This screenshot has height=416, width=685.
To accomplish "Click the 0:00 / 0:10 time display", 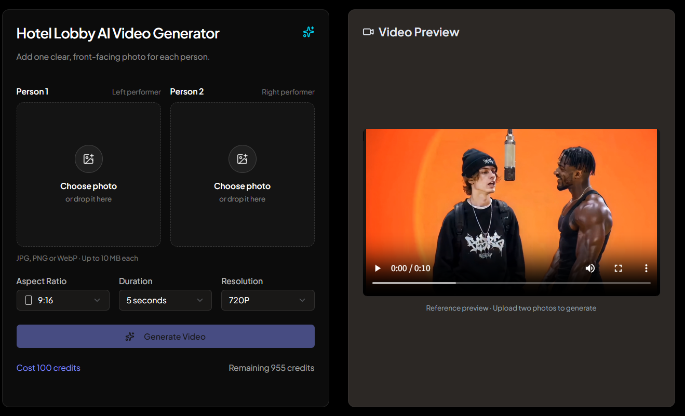I will [x=411, y=269].
